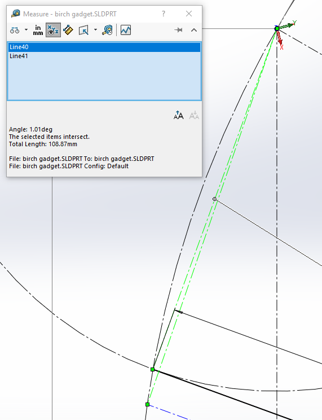Click the Create Sensor graph icon
322x420 pixels.
pyautogui.click(x=126, y=30)
